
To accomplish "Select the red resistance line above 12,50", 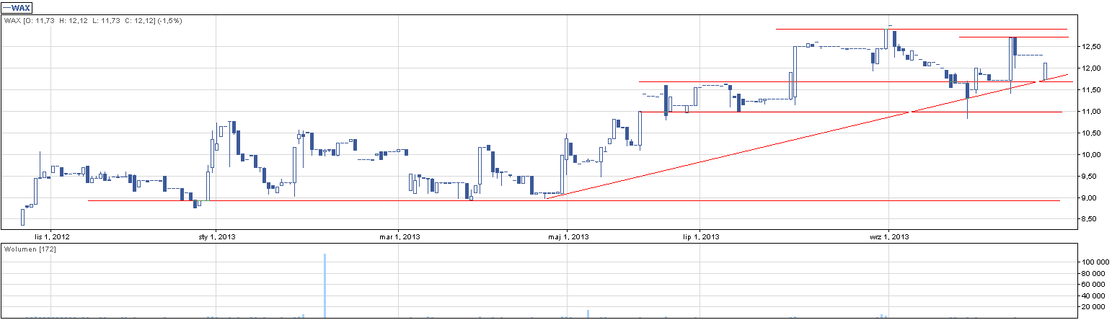I will [x=921, y=29].
